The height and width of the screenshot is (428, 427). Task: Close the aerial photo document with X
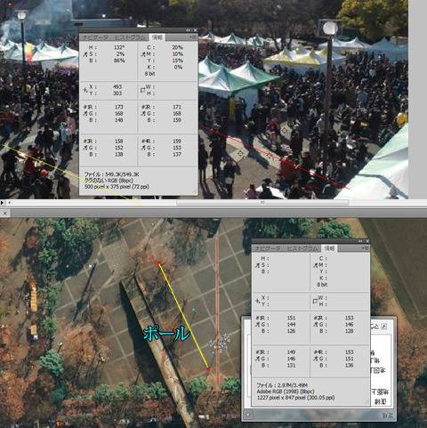click(x=5, y=213)
